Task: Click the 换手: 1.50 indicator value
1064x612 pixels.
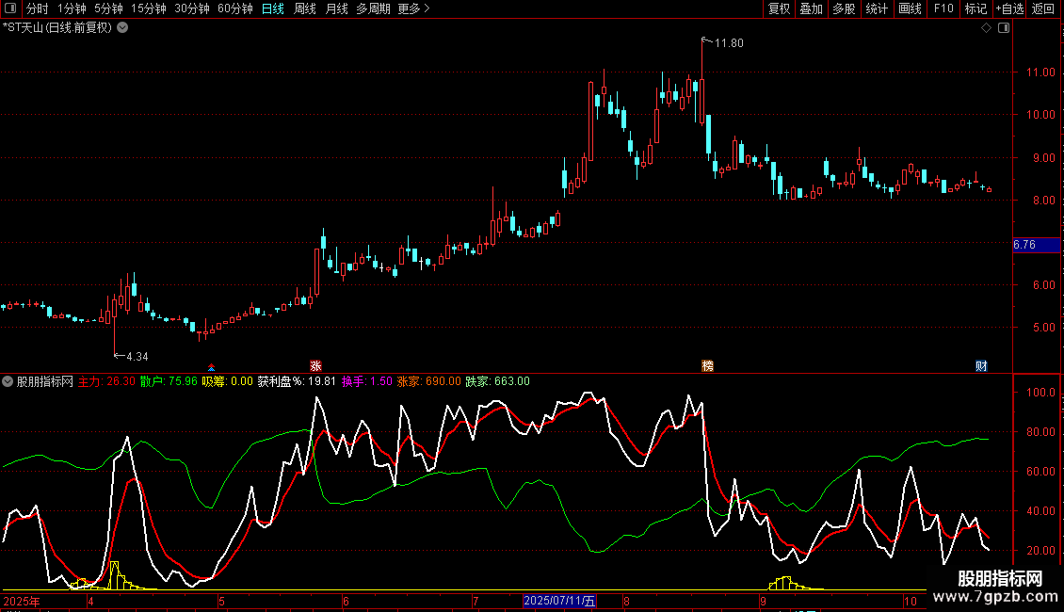Action: [367, 381]
